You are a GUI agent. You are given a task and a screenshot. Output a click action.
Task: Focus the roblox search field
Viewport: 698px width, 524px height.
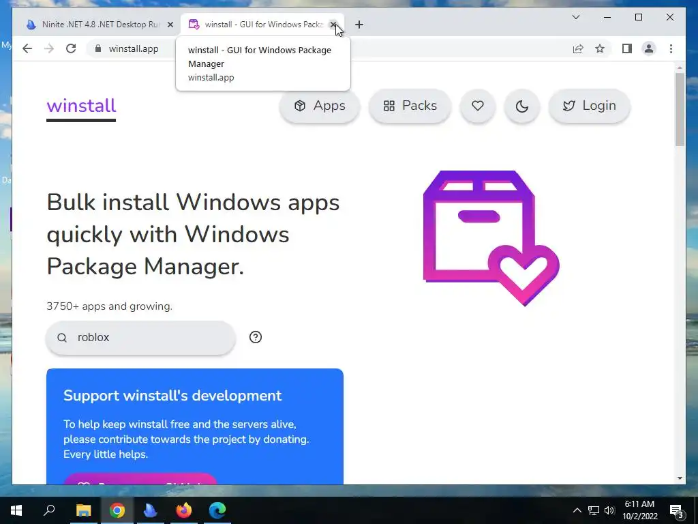[x=140, y=337]
